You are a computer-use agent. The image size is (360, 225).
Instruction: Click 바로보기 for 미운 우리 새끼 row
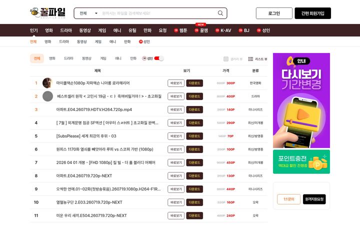pos(176,215)
